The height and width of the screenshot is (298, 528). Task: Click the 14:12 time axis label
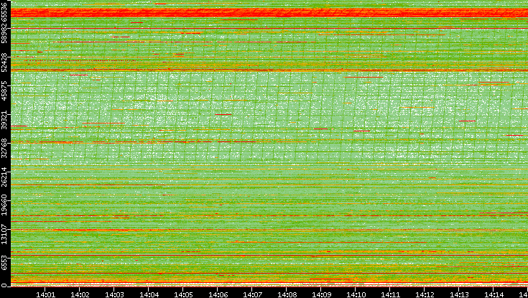(425, 294)
